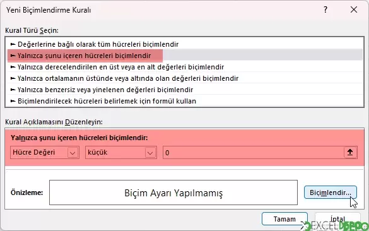Click the arrow bullet before Değerlerine bağlı
This screenshot has width=369, height=231.
coord(13,44)
